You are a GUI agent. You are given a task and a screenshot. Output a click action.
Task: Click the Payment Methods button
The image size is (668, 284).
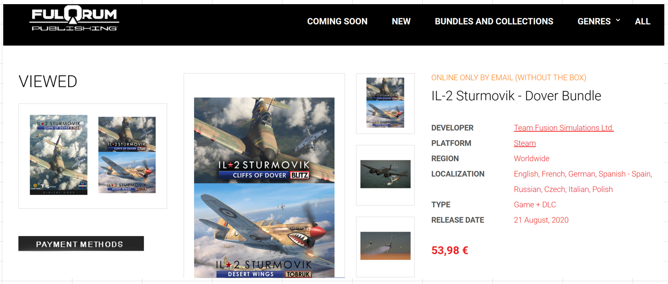pyautogui.click(x=81, y=244)
